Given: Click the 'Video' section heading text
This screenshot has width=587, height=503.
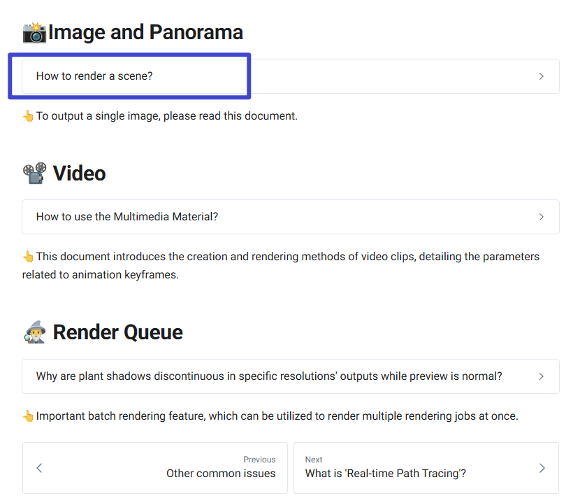Looking at the screenshot, I should click(x=79, y=173).
